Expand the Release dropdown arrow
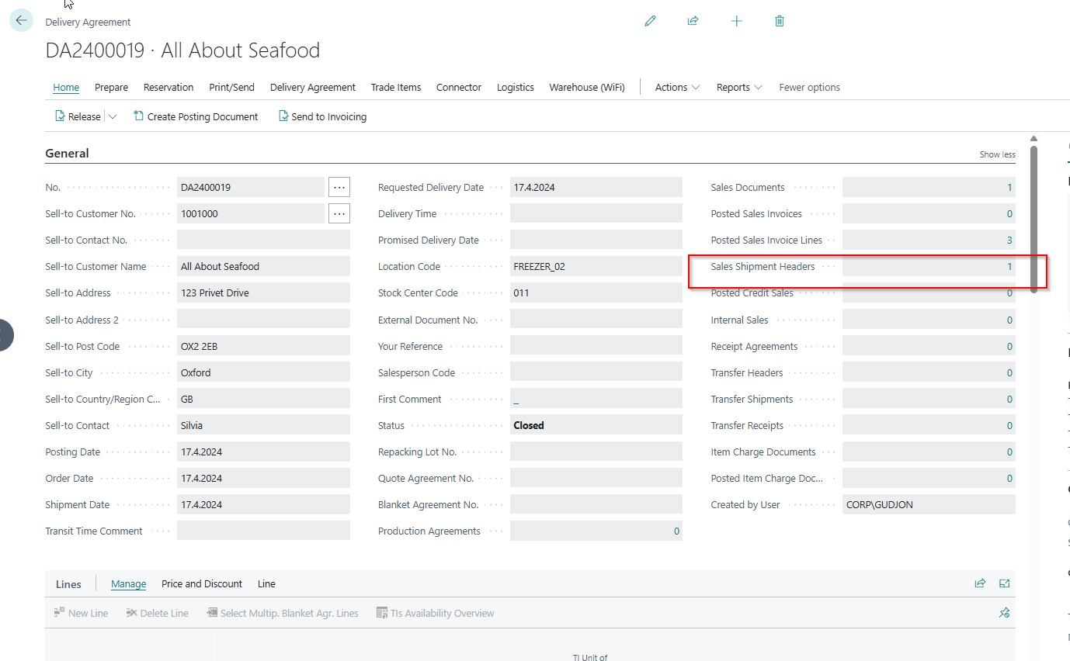The height and width of the screenshot is (661, 1070). 113,116
